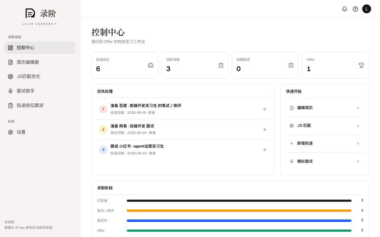Click the 快速开始 section heading
The width and height of the screenshot is (380, 237).
pyautogui.click(x=294, y=91)
